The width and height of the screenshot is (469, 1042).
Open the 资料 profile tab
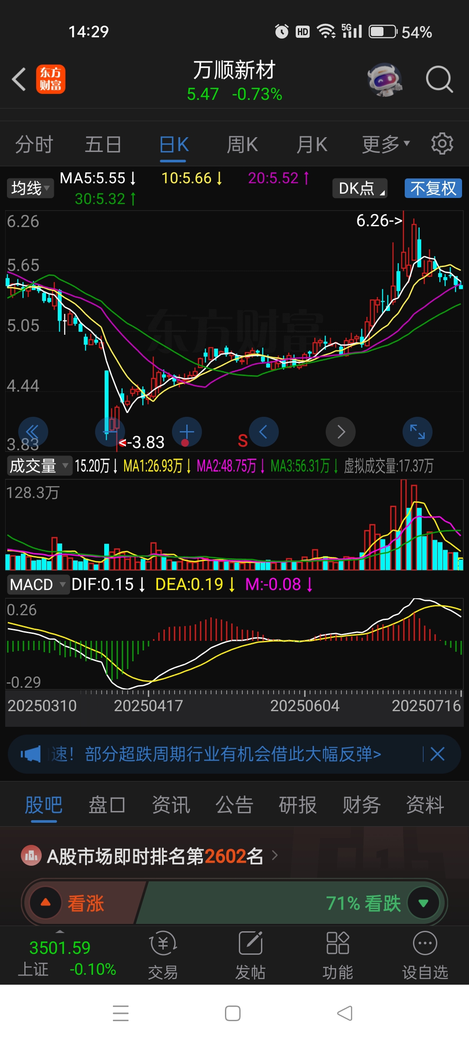pos(425,805)
